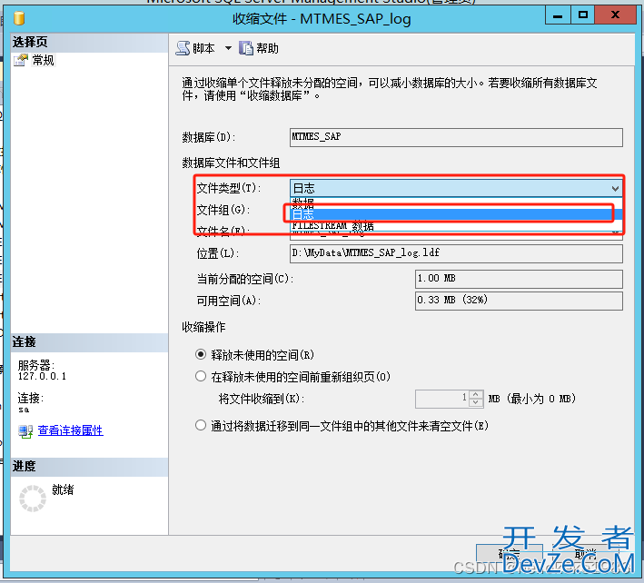Decrease the shrink-to size spinner value

pos(476,403)
